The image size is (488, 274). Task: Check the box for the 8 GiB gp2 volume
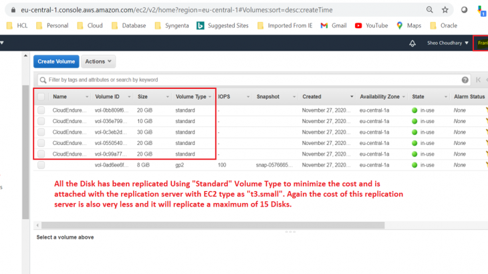pyautogui.click(x=41, y=164)
